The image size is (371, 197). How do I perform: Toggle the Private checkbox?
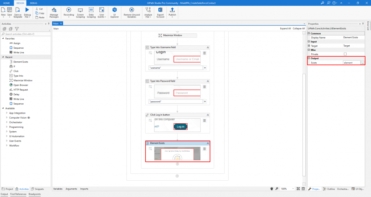click(345, 54)
